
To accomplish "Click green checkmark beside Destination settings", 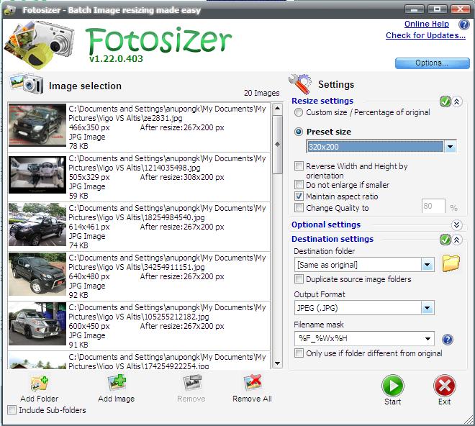I will click(445, 240).
